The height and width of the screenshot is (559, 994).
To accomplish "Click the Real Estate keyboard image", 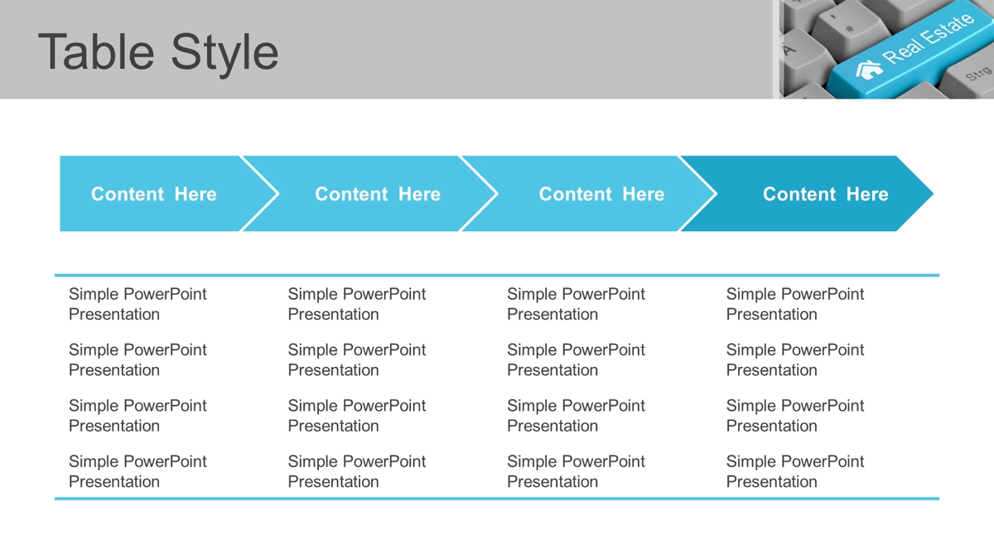I will click(x=885, y=50).
